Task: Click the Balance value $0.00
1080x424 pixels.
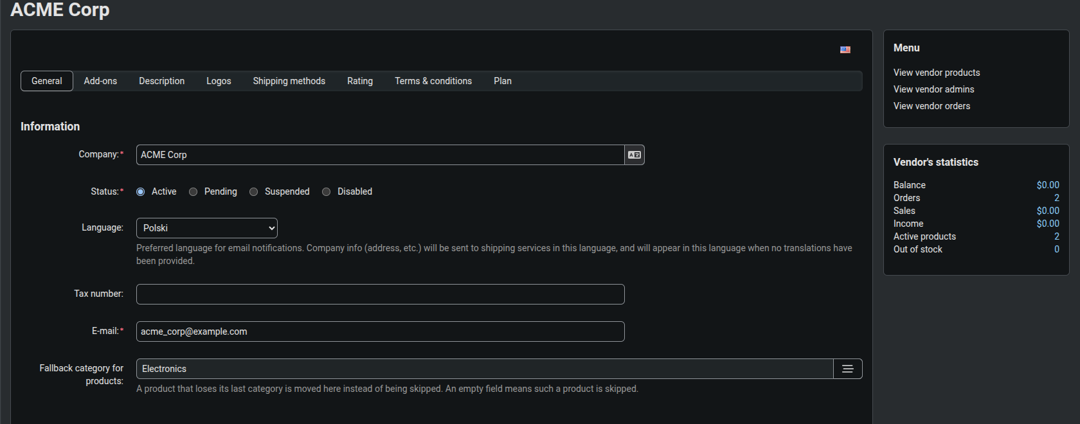Action: point(1048,185)
